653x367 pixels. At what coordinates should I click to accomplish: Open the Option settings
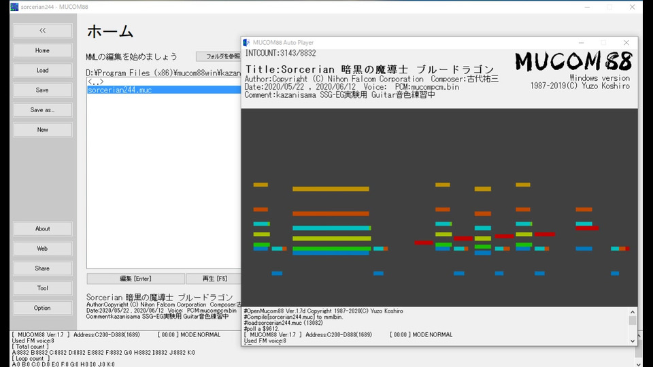pos(42,308)
